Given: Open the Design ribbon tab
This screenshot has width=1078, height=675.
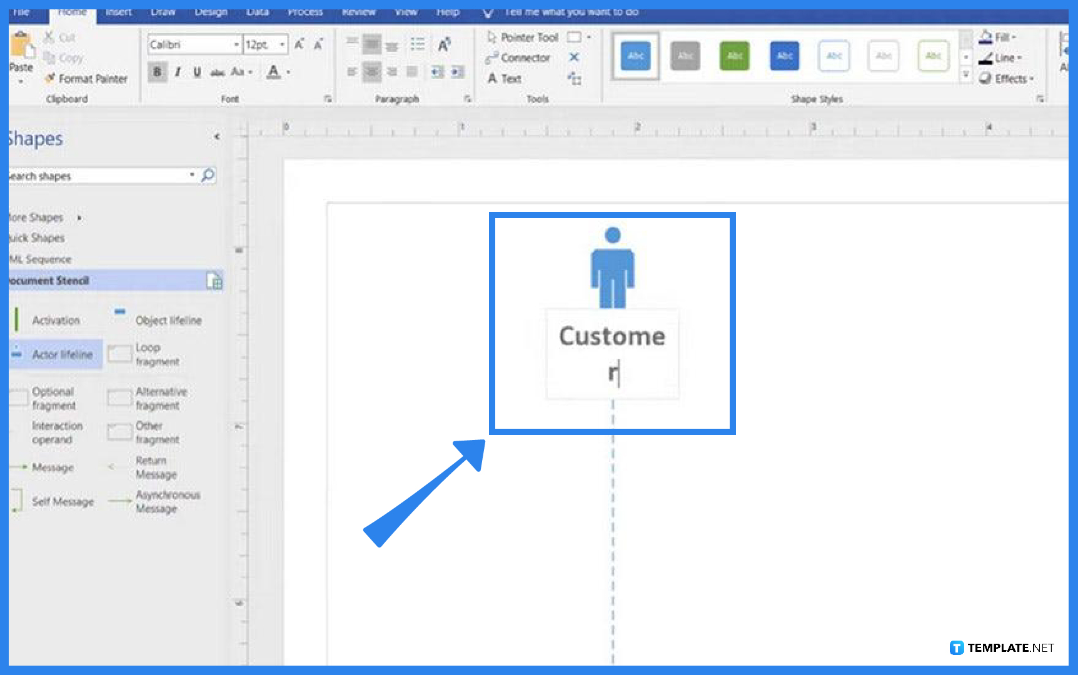Looking at the screenshot, I should [x=211, y=11].
